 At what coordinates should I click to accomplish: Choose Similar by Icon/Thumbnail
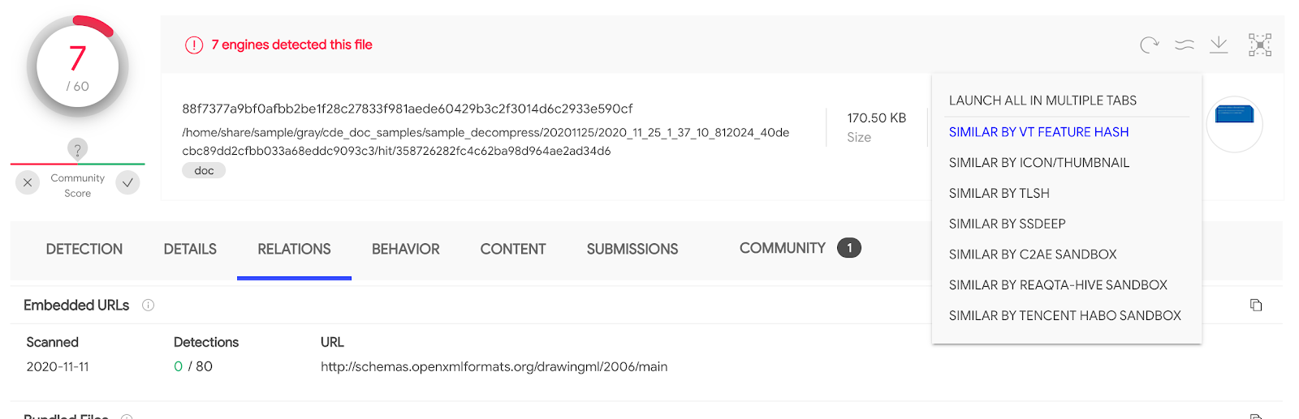[1039, 163]
